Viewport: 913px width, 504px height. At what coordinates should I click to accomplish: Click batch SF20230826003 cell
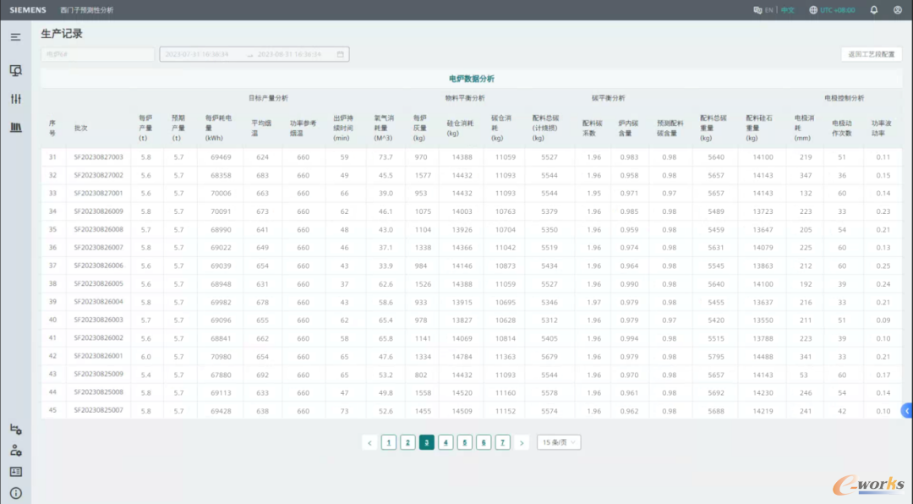[x=98, y=320]
